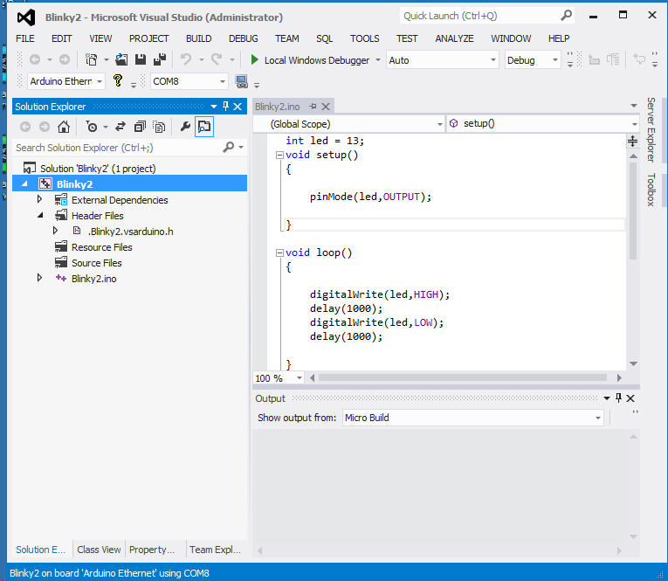The height and width of the screenshot is (581, 668).
Task: Select Solution 'Blinky2' (1 project) row
Action: tap(129, 169)
